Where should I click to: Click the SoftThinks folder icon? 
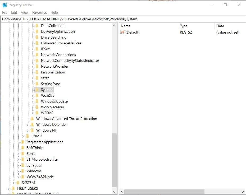click(23, 148)
